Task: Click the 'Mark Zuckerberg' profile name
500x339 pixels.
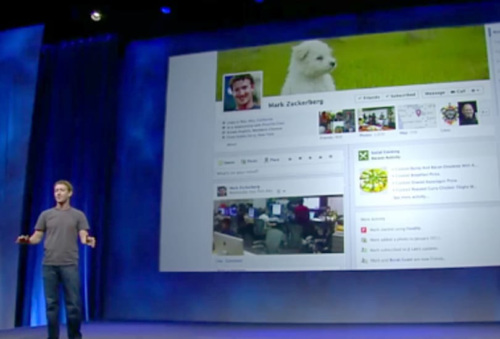Action: (295, 104)
